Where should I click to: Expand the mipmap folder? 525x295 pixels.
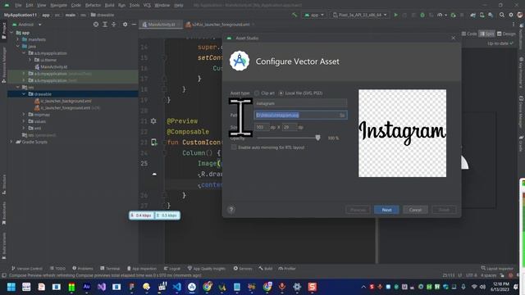click(x=24, y=115)
